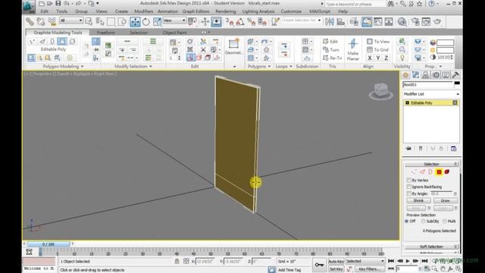Expand the Polygons panel arrow
Screen dimensions: 485x273
pyautogui.click(x=270, y=67)
